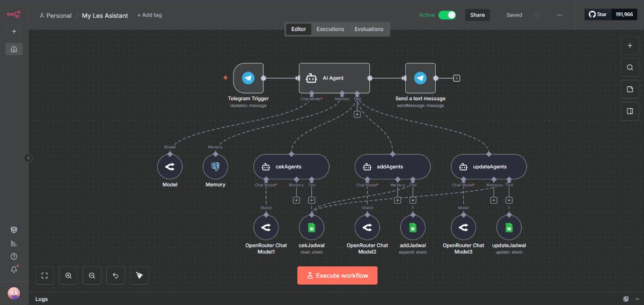Open the node search magnifier on right panel
This screenshot has height=305, width=644.
point(630,68)
